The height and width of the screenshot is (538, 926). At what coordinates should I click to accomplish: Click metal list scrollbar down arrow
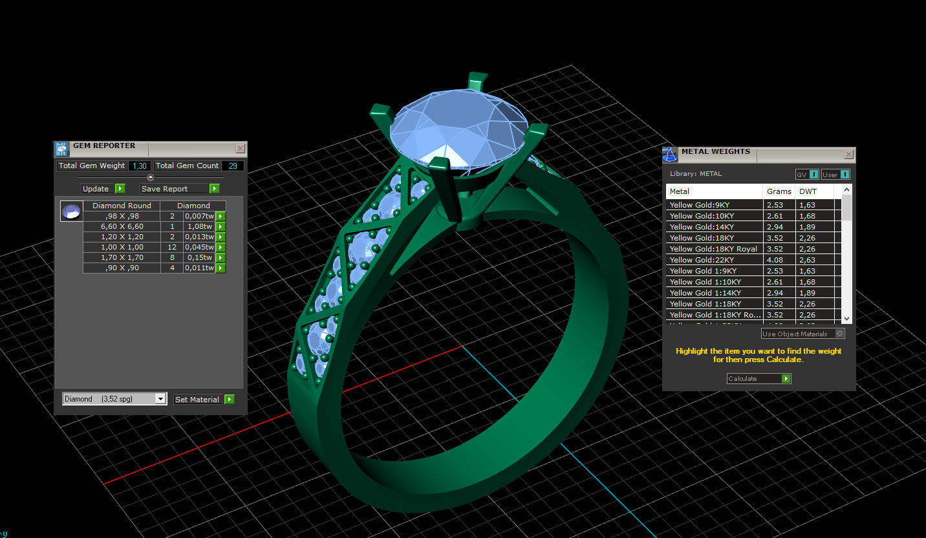[x=846, y=319]
